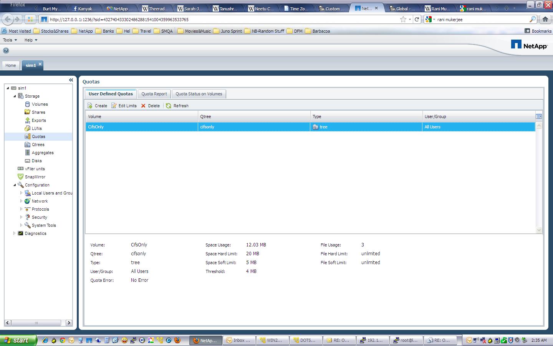This screenshot has height=346, width=553.
Task: Open the Help dropdown menu
Action: coord(31,40)
